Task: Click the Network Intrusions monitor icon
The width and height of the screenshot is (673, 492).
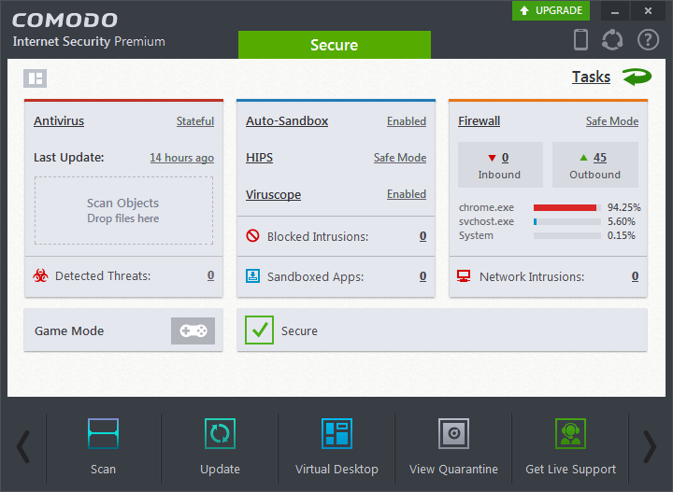Action: [x=464, y=276]
